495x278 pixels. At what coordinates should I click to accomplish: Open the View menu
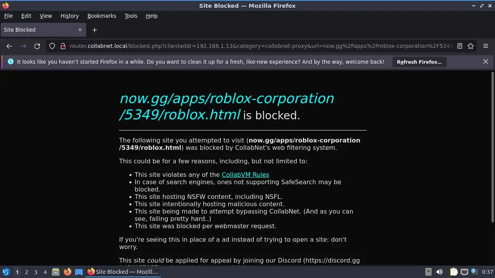point(46,16)
